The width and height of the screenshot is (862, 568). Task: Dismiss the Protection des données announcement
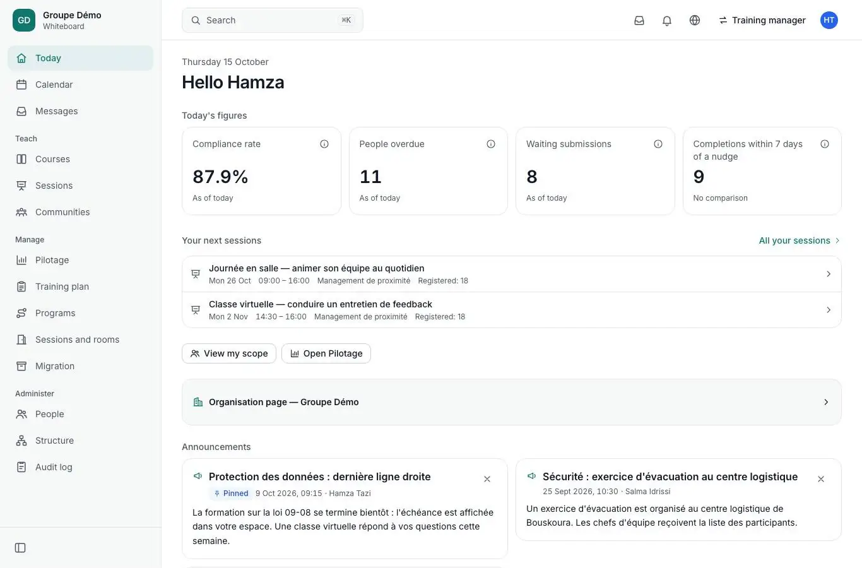click(x=487, y=479)
